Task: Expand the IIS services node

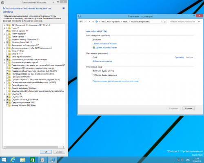Action: [4, 94]
